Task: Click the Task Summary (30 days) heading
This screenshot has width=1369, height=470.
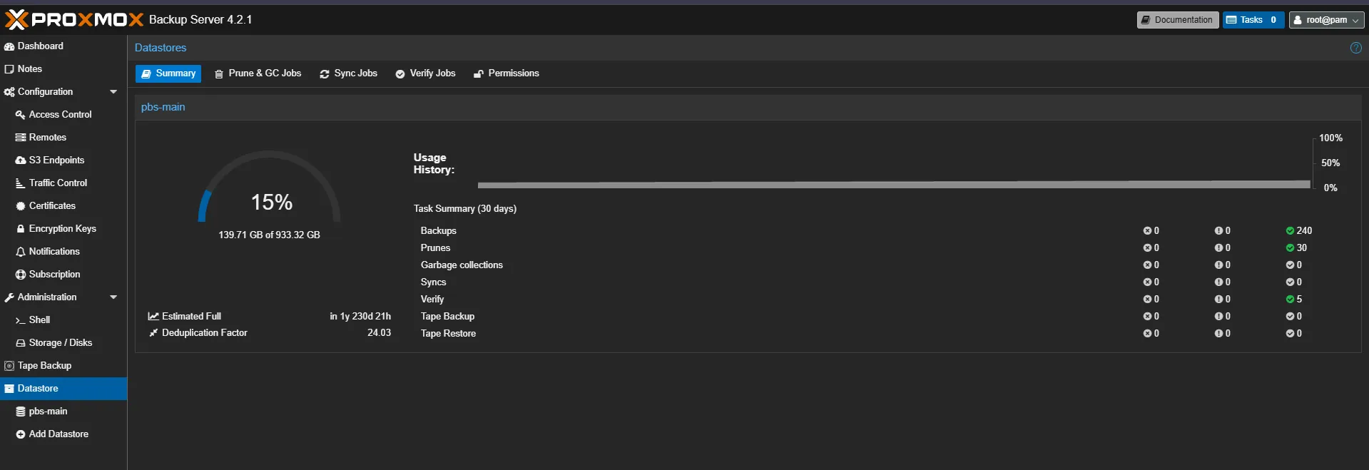Action: click(x=465, y=208)
